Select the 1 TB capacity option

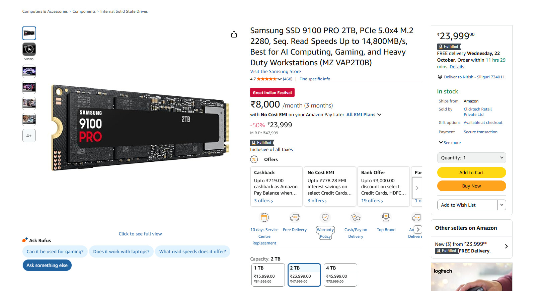pos(268,275)
